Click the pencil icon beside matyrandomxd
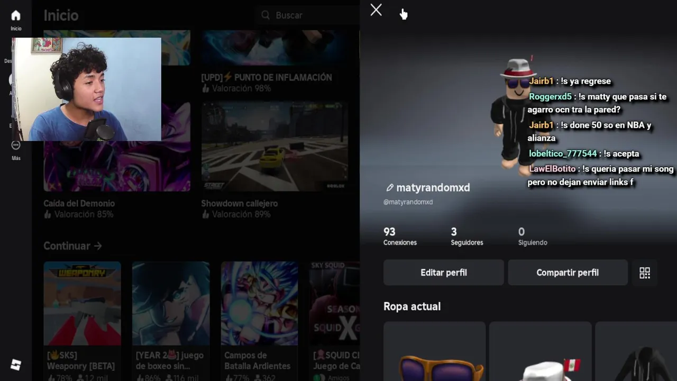This screenshot has height=381, width=677. 390,187
